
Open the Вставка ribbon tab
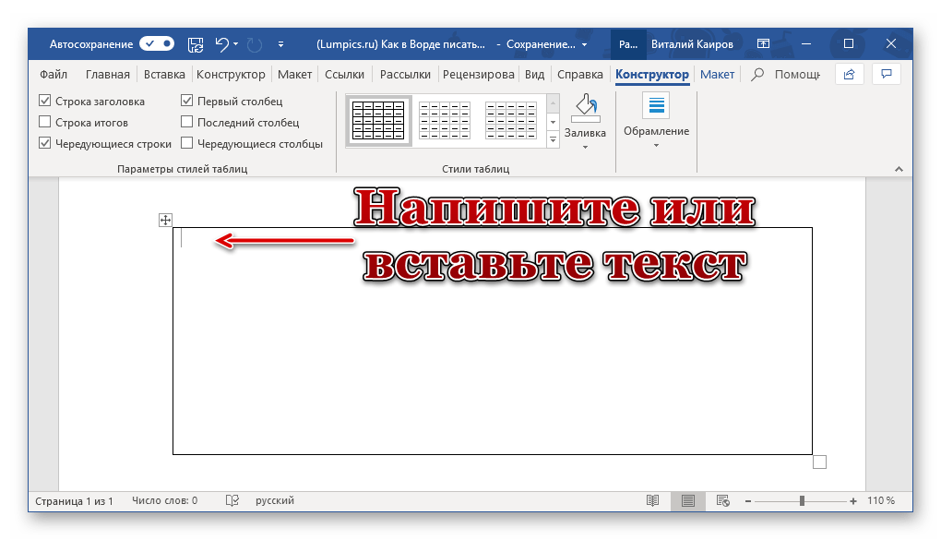point(164,75)
